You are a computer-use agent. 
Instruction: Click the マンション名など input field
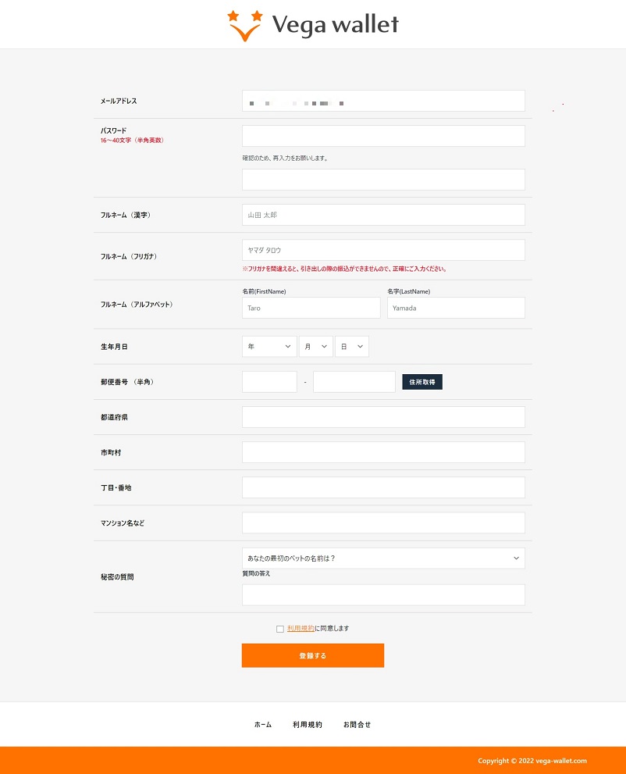pyautogui.click(x=383, y=523)
